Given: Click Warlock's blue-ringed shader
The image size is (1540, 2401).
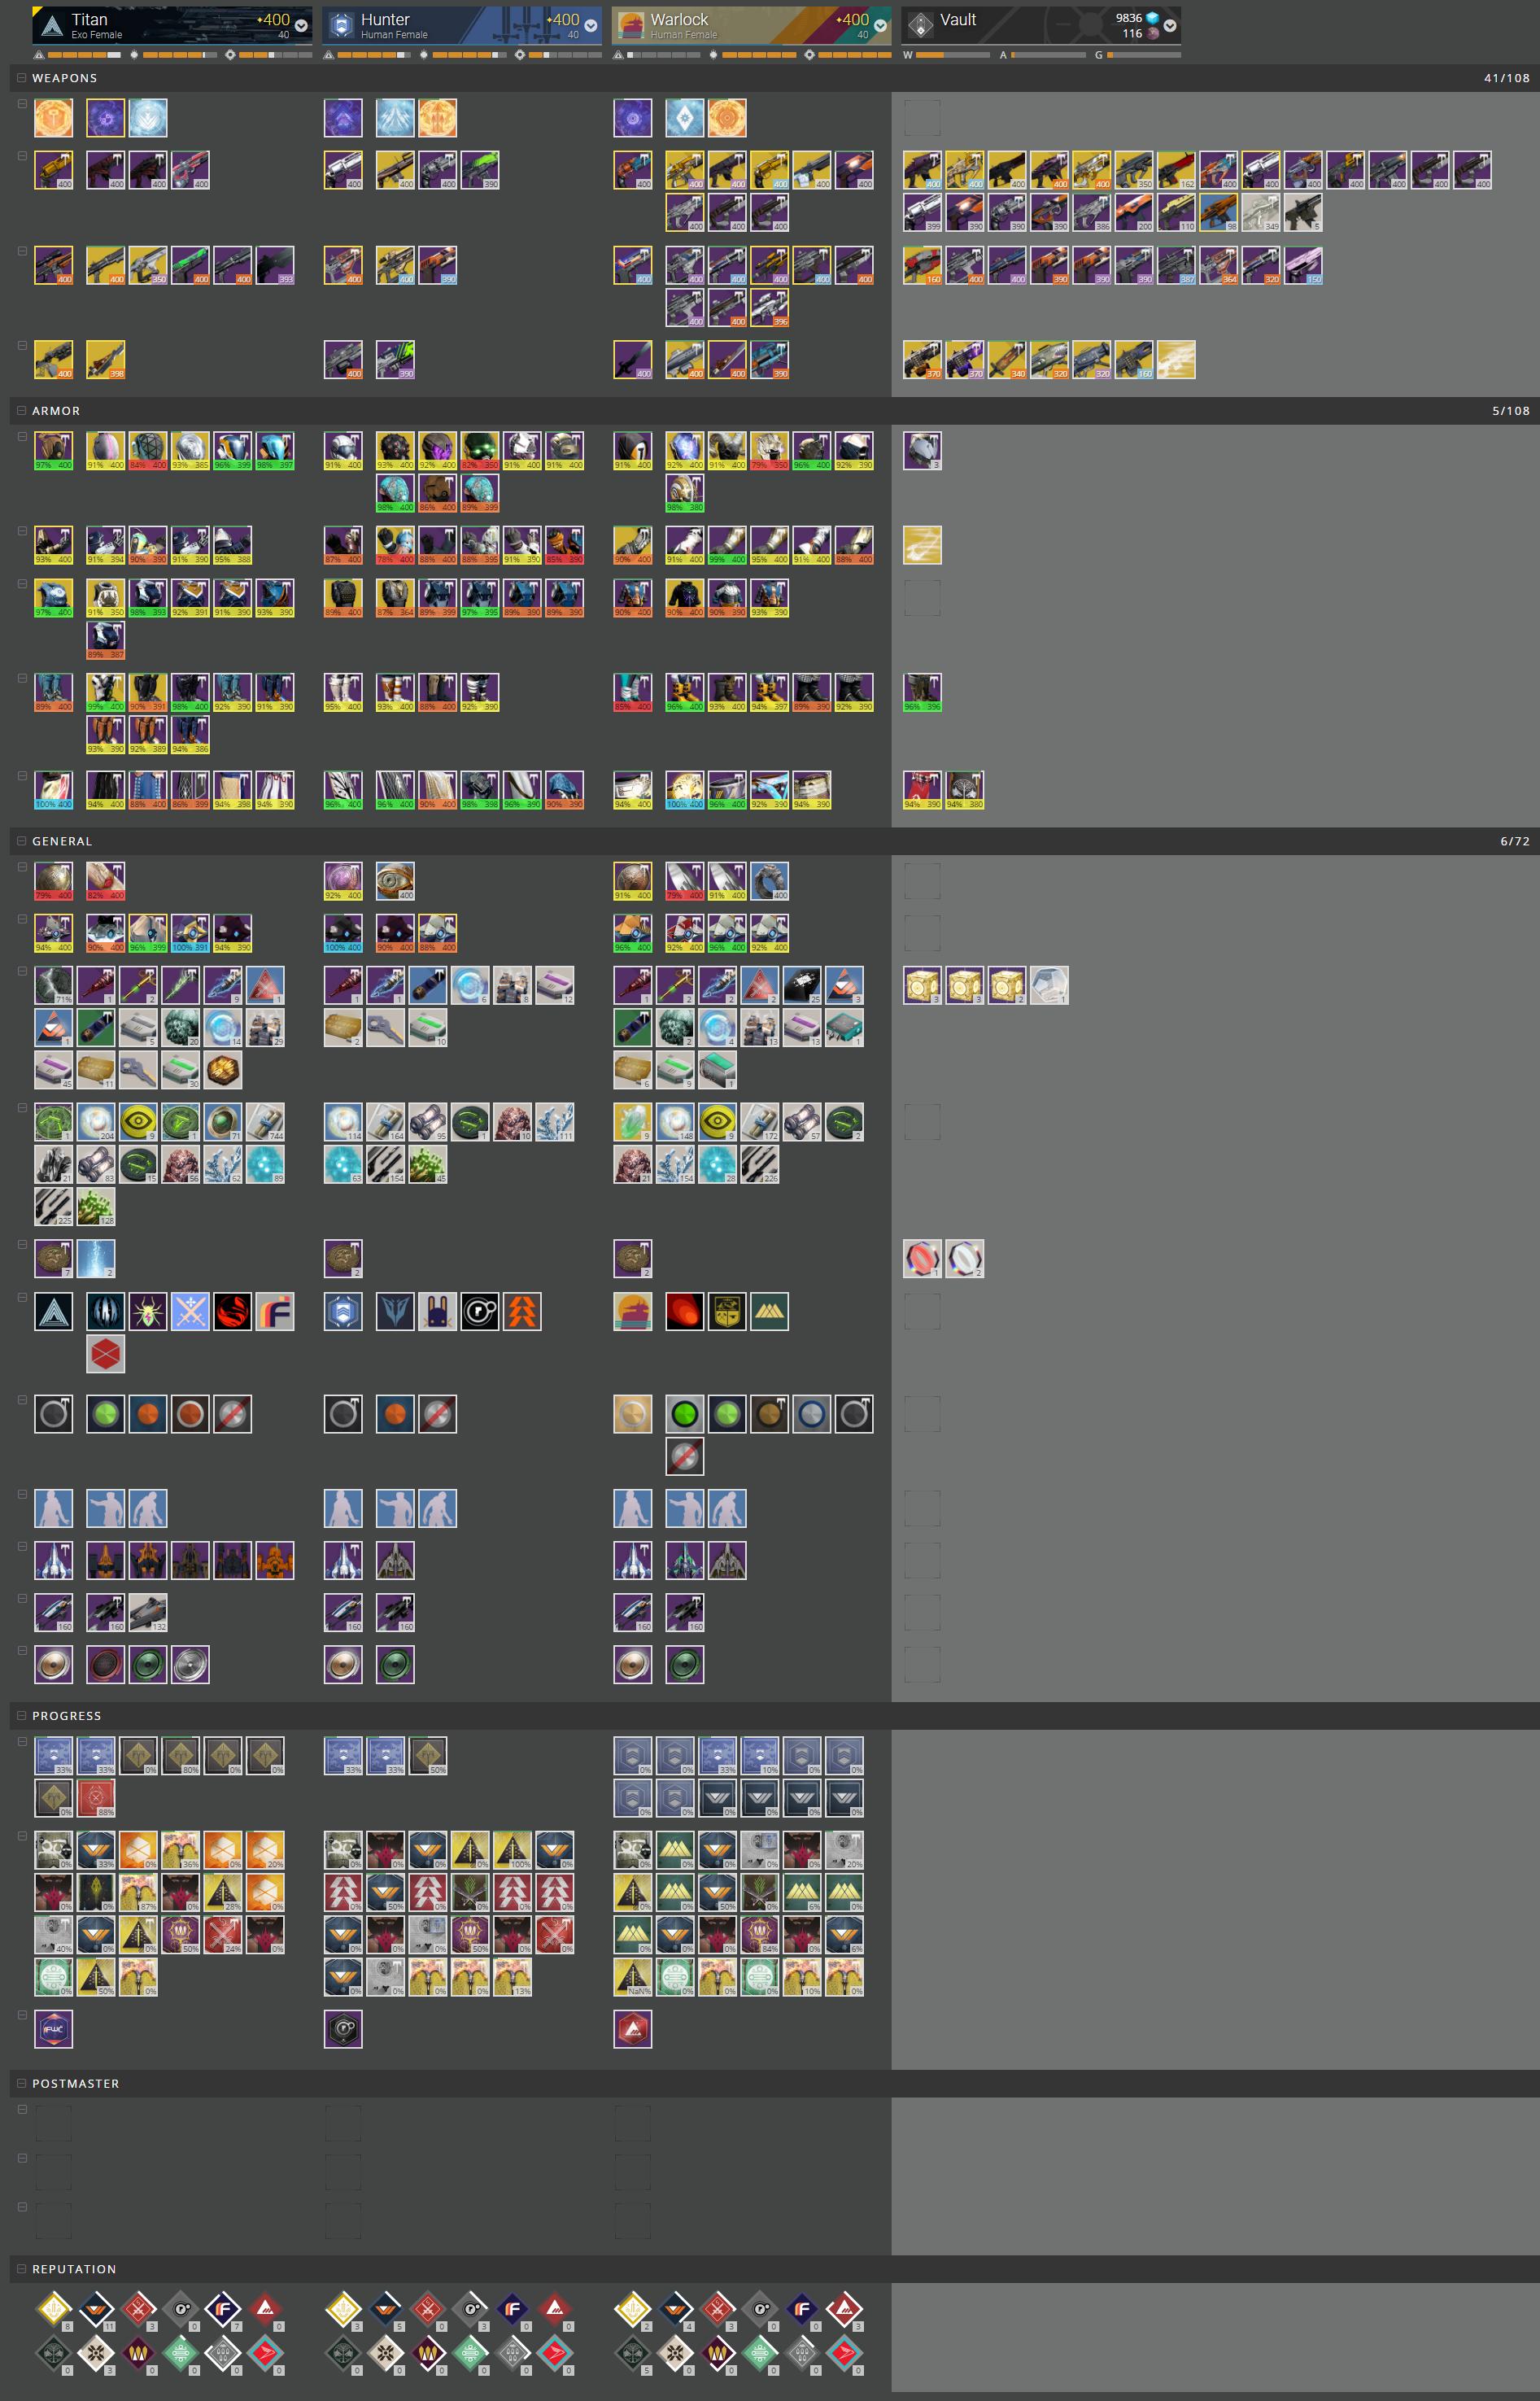Looking at the screenshot, I should pos(811,1414).
